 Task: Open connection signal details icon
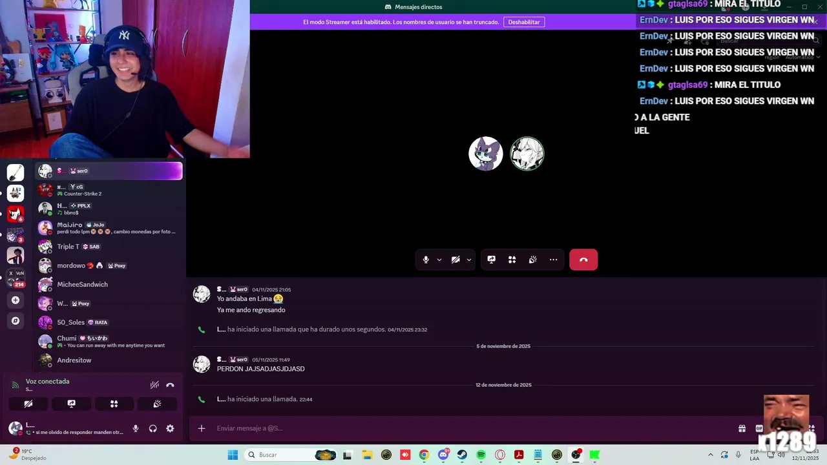(15, 386)
